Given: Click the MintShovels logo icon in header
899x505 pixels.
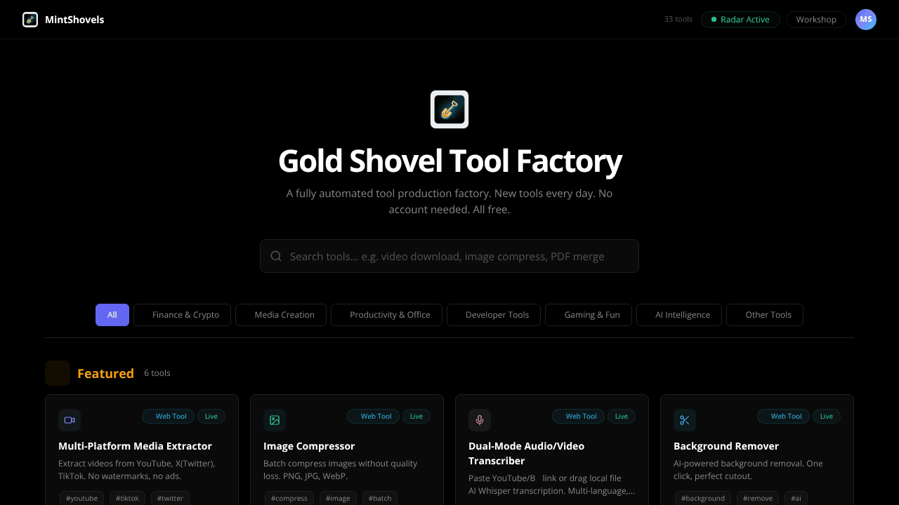Looking at the screenshot, I should (30, 20).
